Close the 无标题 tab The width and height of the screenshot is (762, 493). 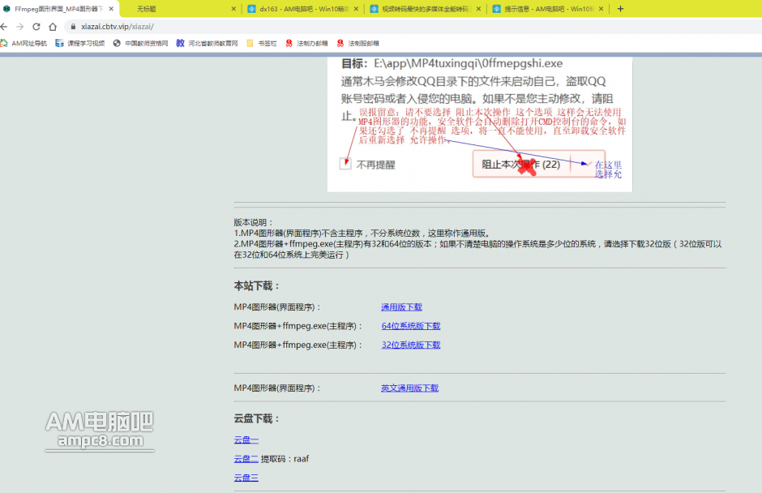click(233, 9)
